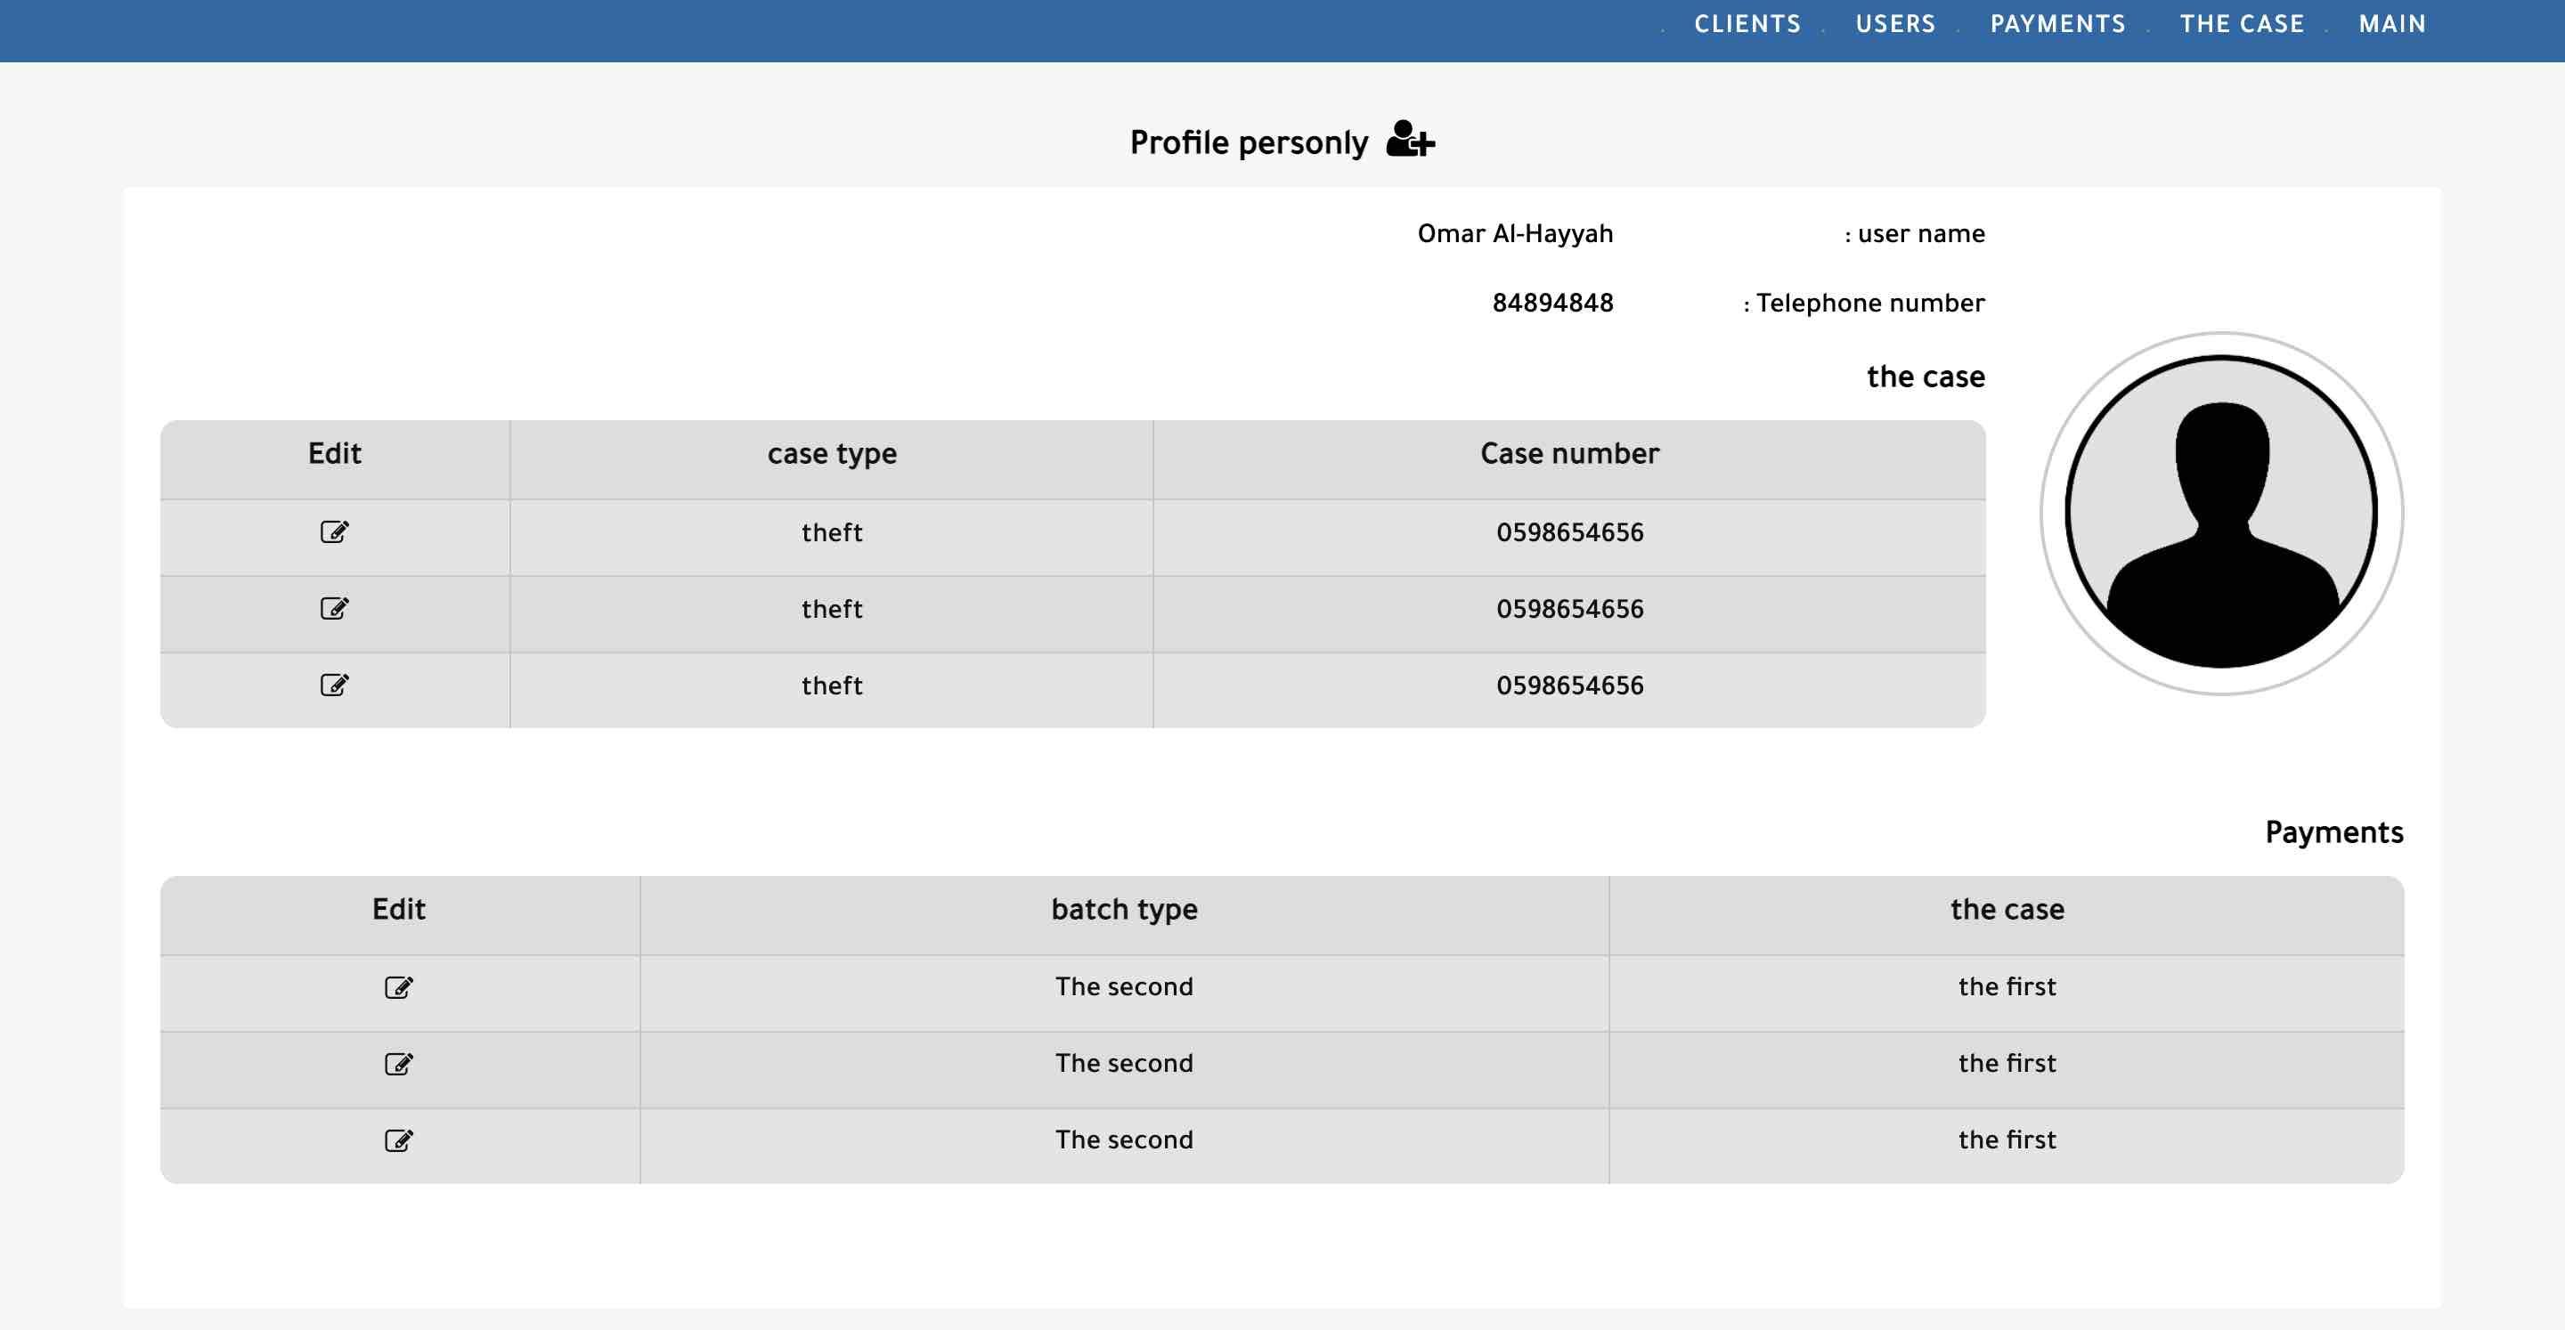Edit the second theft case row
Screen dimensions: 2565x1330
(335, 608)
